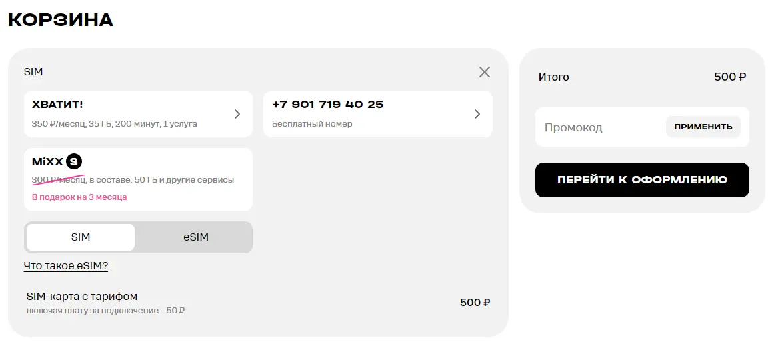
Task: Open the ХВАТИТ! tariff chevron arrow
Action: (237, 114)
